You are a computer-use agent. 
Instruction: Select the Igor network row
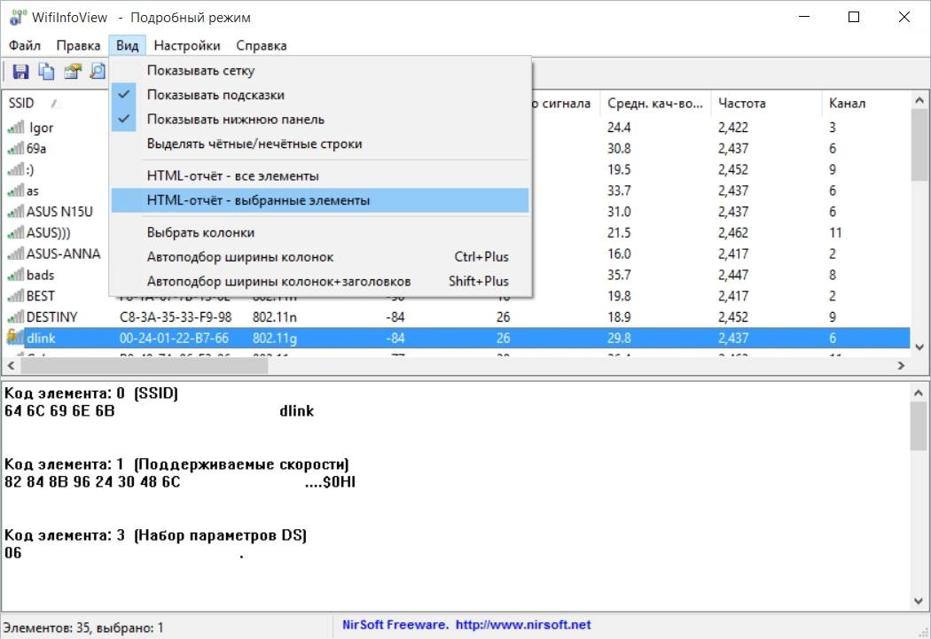pyautogui.click(x=456, y=128)
